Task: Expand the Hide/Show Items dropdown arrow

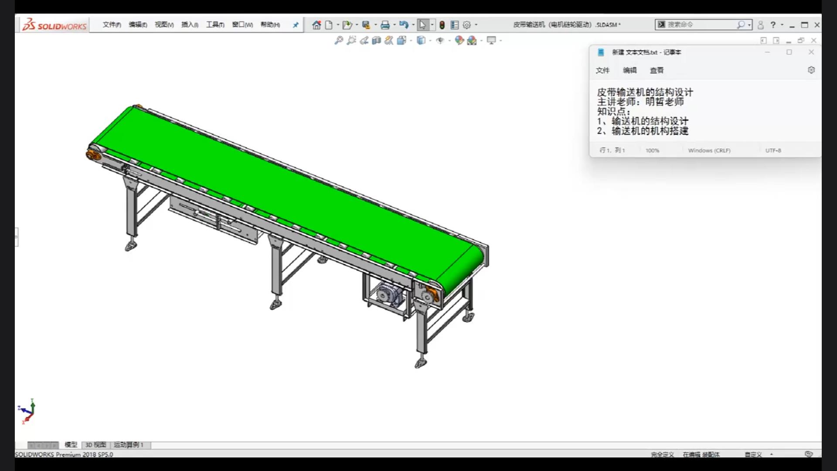Action: 449,41
